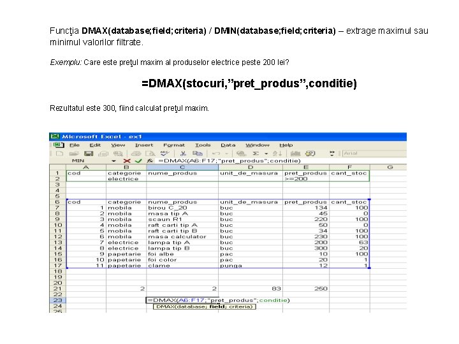The height and width of the screenshot is (344, 459).
Task: Click cell editing =DMAX formula in row 23
Action: (x=218, y=300)
